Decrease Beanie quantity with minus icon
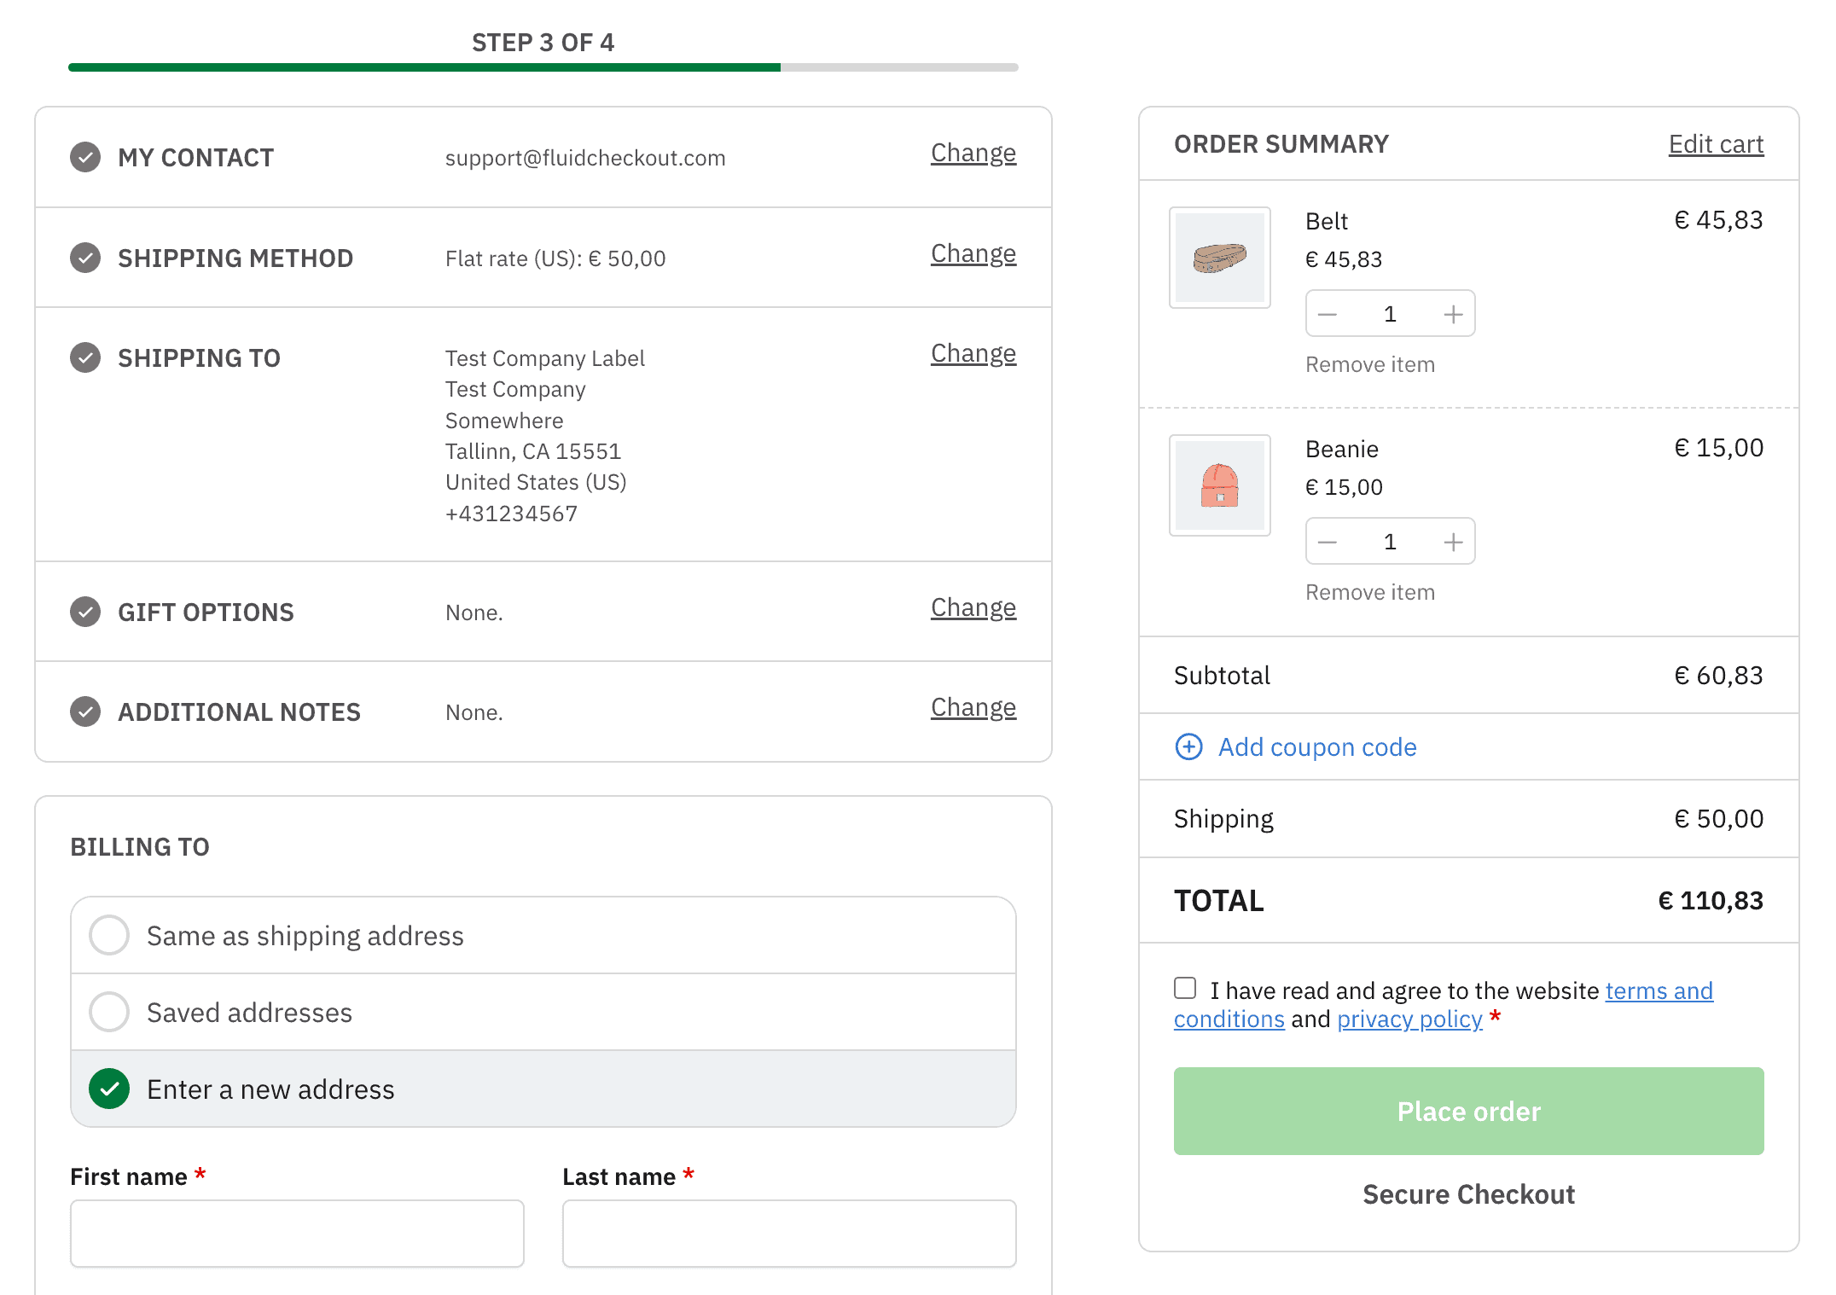The width and height of the screenshot is (1836, 1295). point(1328,542)
